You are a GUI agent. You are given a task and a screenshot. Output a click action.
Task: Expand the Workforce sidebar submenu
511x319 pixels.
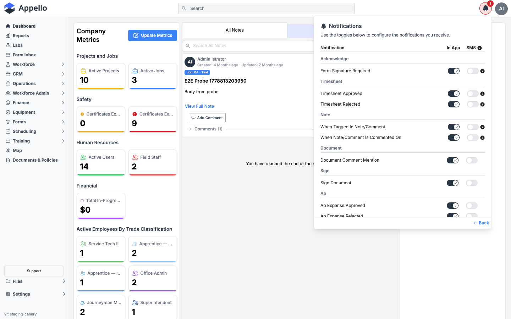63,65
